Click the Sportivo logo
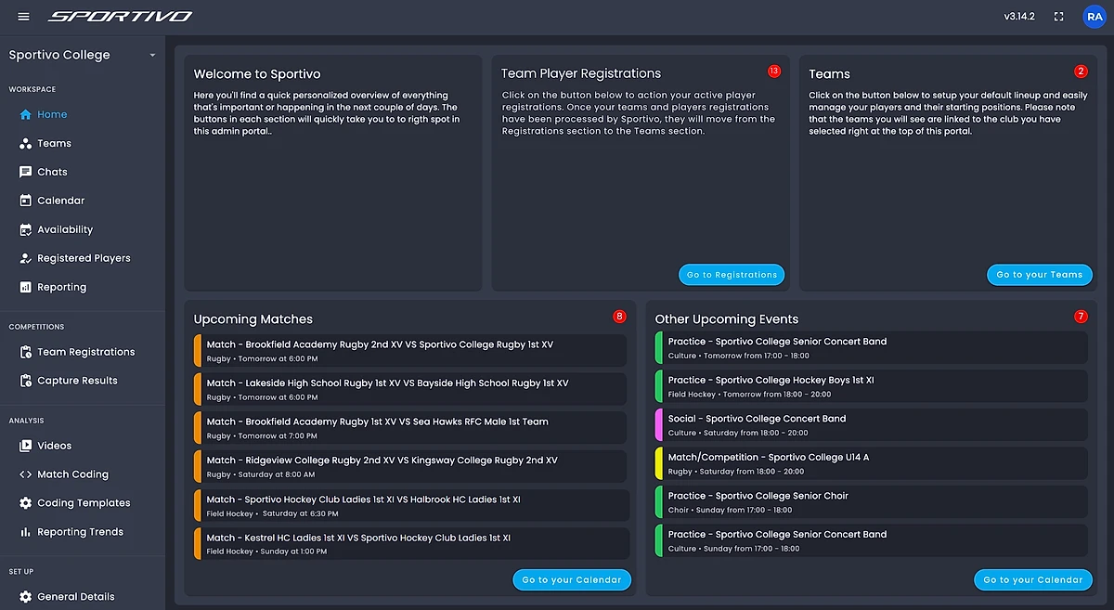 coord(121,17)
